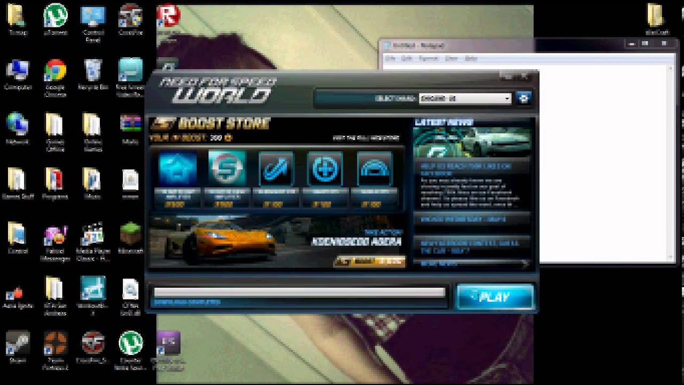684x385 pixels.
Task: Open the File menu in Notepad
Action: 390,58
